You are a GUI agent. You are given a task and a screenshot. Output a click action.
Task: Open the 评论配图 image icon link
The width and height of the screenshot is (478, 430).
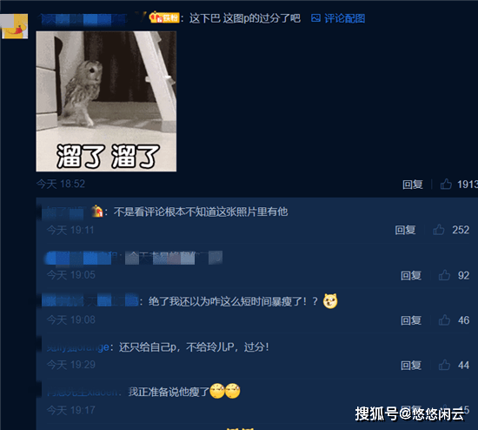[315, 18]
